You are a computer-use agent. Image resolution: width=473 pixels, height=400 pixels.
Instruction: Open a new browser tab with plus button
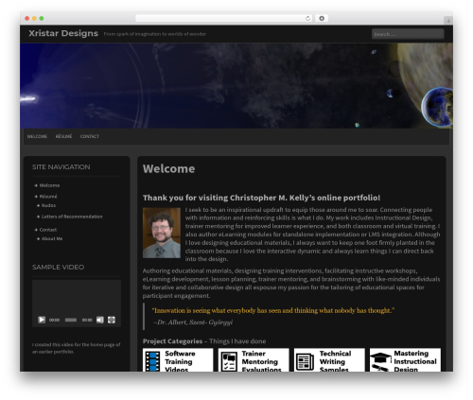point(448,21)
